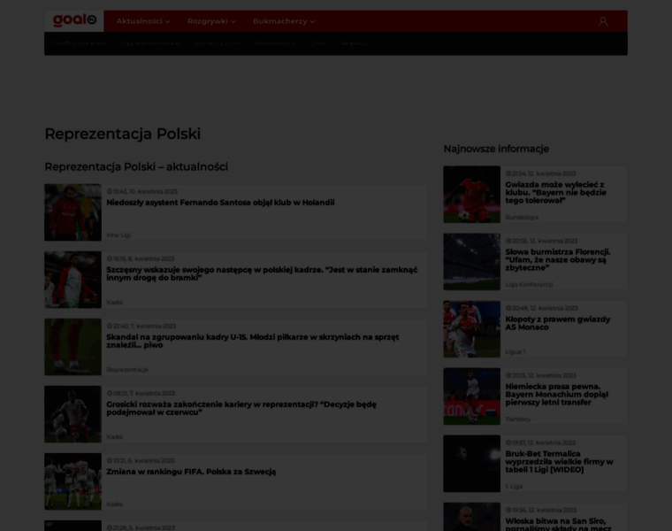672x531 pixels.
Task: Open the 1. Liga category tag
Action: pos(514,487)
